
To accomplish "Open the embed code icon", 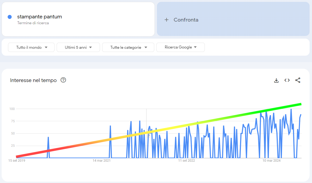I will point(287,80).
